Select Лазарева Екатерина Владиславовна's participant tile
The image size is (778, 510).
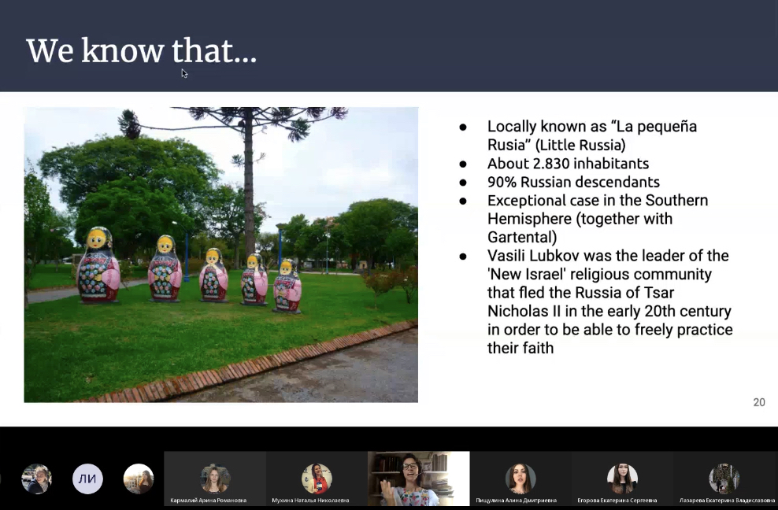point(724,479)
